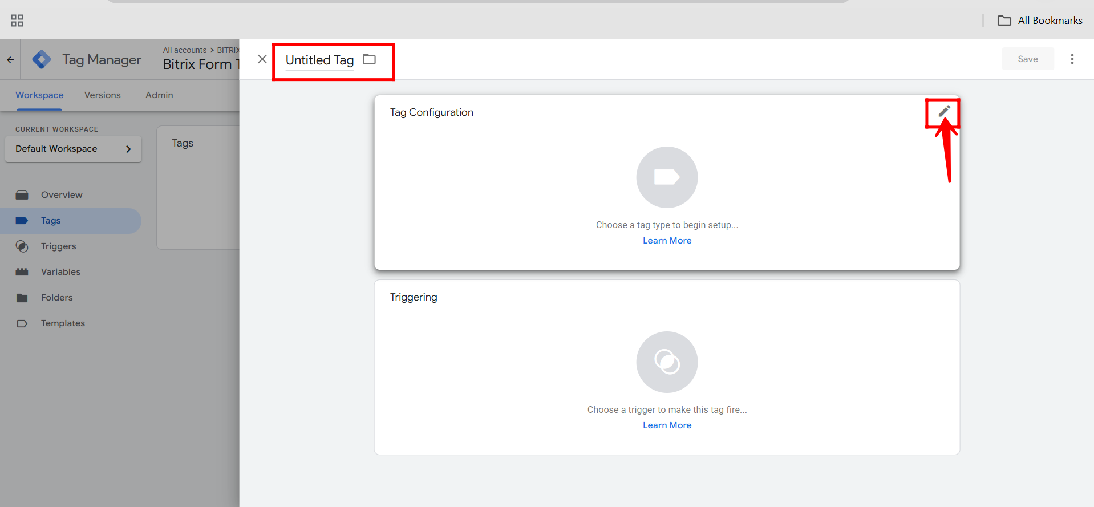Click the CURRENT WORKSPACE label

[56, 129]
